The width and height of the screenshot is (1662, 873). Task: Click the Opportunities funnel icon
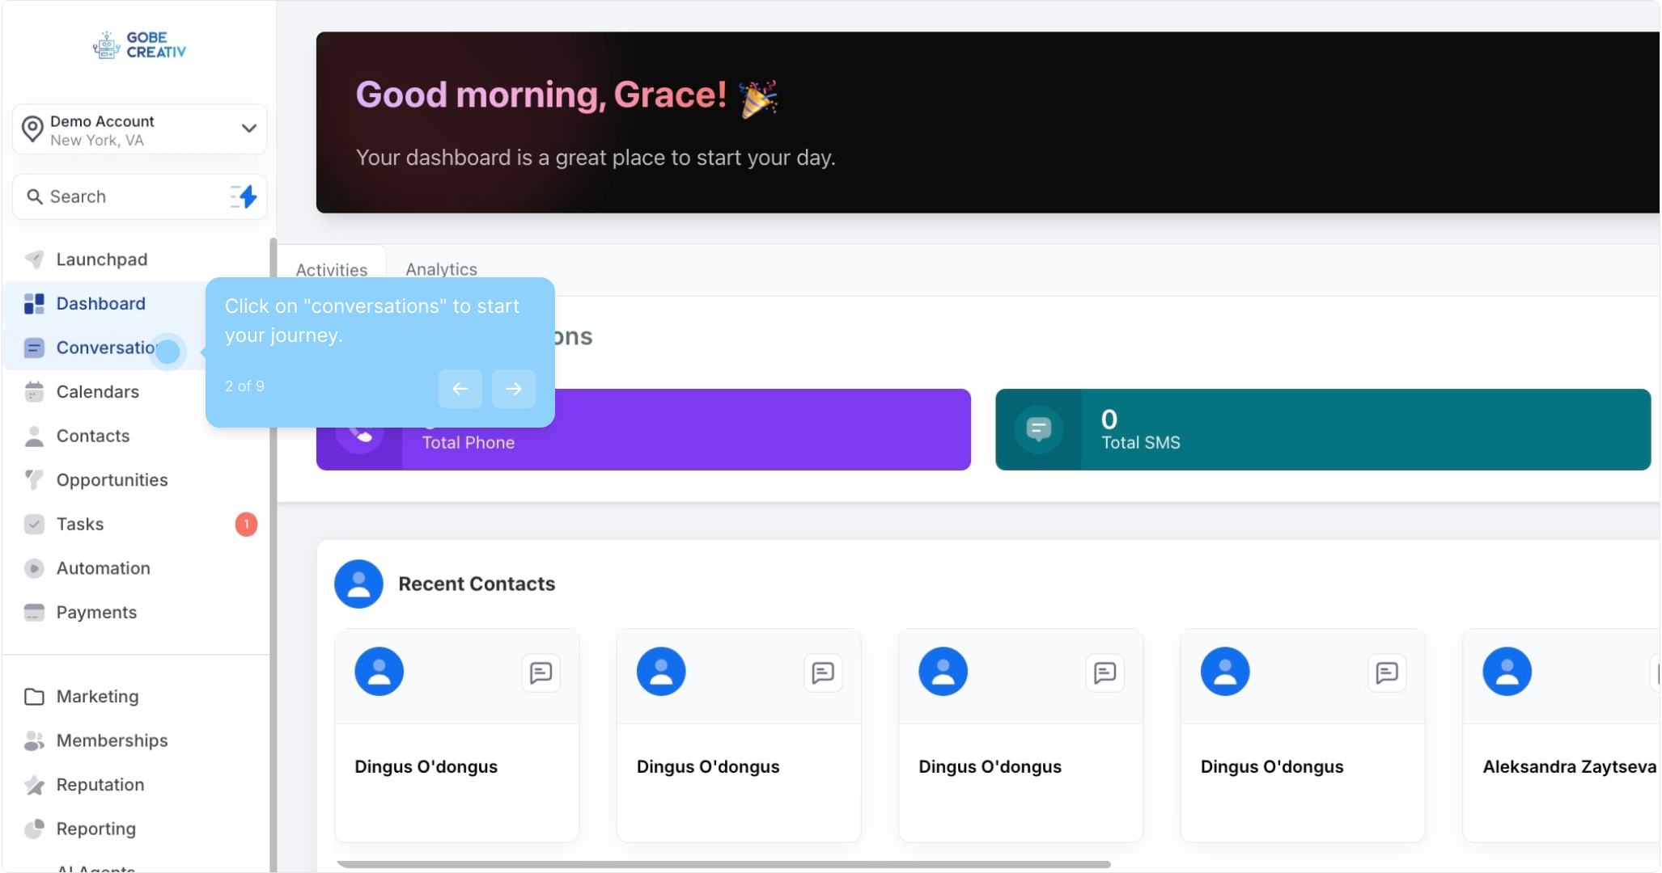(34, 480)
